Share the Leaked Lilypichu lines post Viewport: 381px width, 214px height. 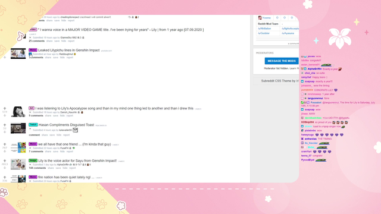(48, 58)
